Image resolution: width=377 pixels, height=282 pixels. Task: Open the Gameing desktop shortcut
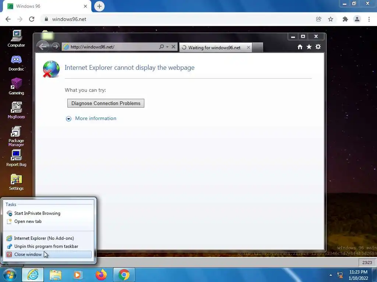pos(16,86)
